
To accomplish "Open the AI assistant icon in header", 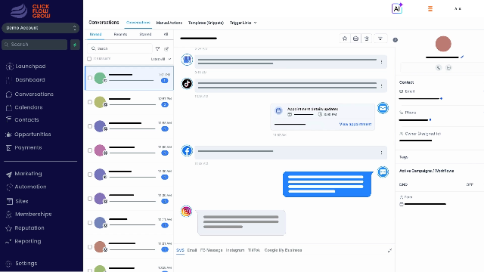I will (397, 8).
